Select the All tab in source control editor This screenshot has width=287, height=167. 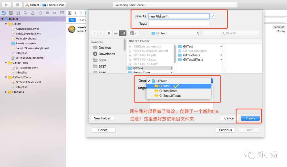click(x=72, y=20)
